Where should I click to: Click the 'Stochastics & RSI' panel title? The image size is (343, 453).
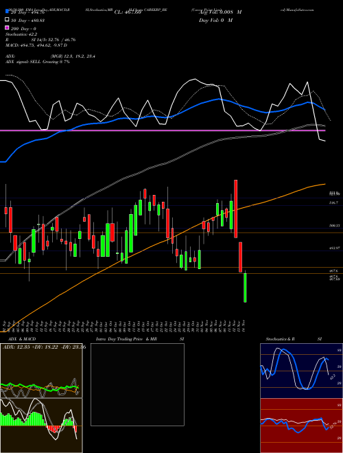[294, 339]
